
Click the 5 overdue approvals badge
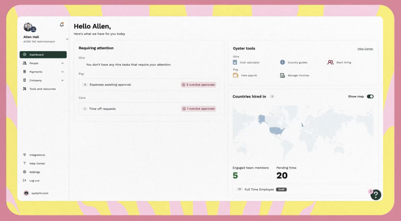199,85
